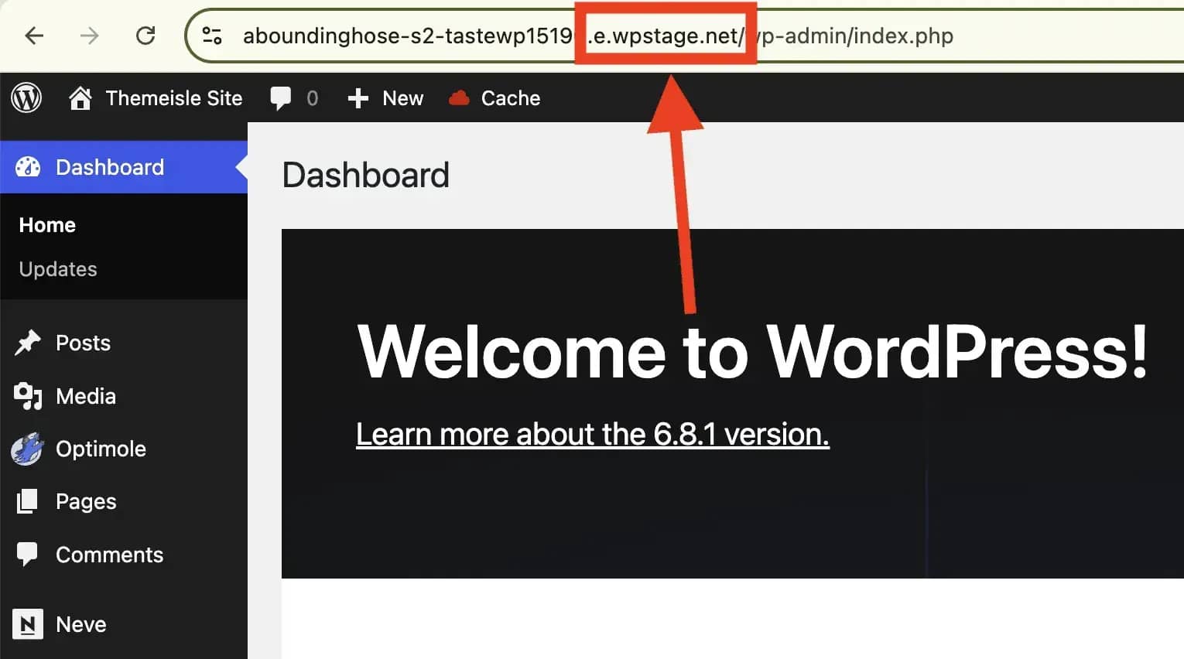Go to Home submenu item

(47, 225)
